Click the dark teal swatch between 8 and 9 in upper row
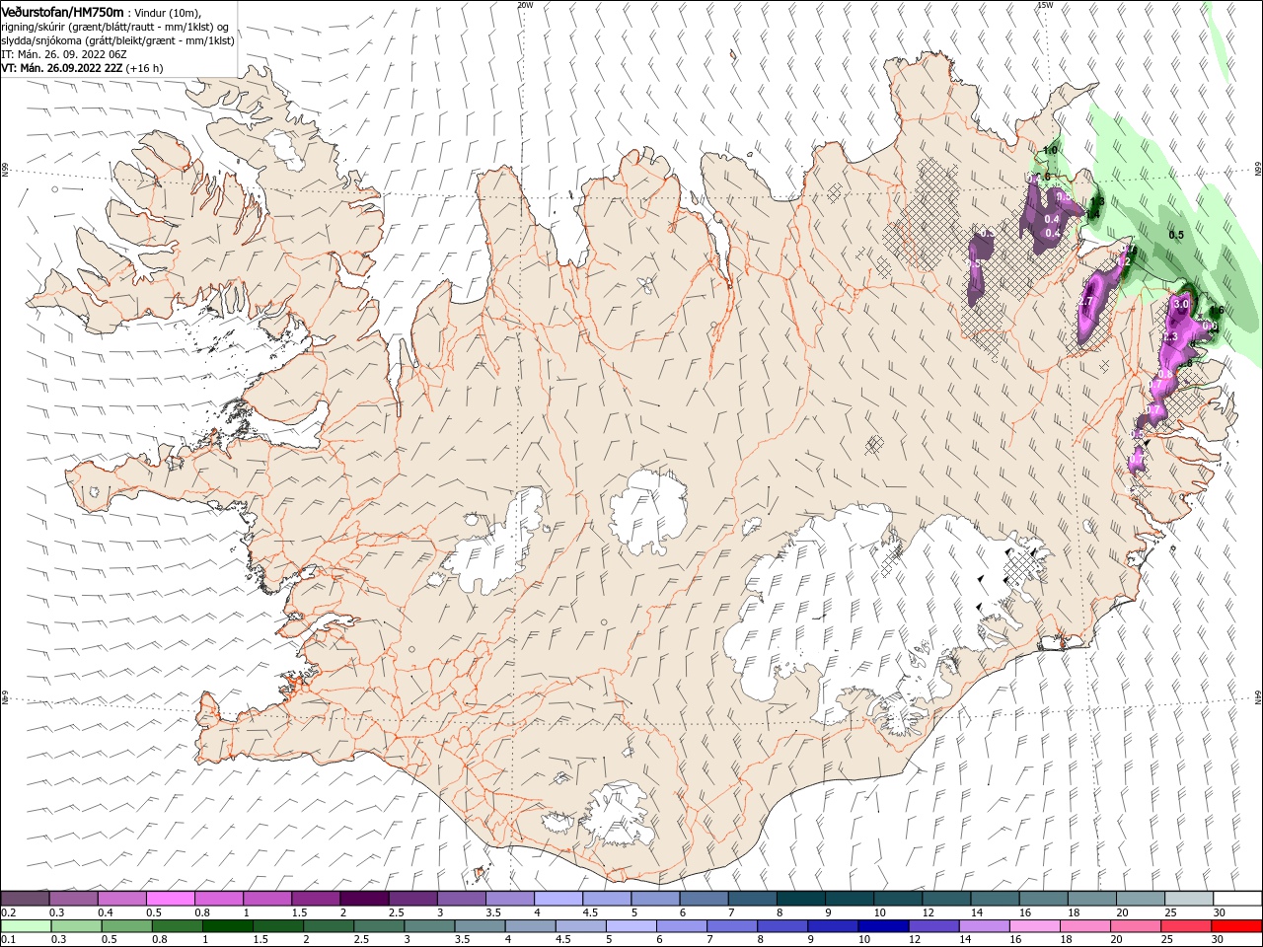This screenshot has width=1263, height=947. pos(801,899)
